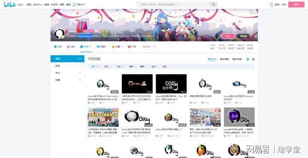308x158 pixels.
Task: Click the 发消息 message button
Action: [243, 36]
